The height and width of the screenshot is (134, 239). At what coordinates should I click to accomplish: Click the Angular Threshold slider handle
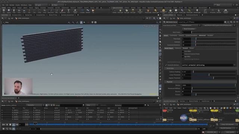pyautogui.click(x=213, y=78)
